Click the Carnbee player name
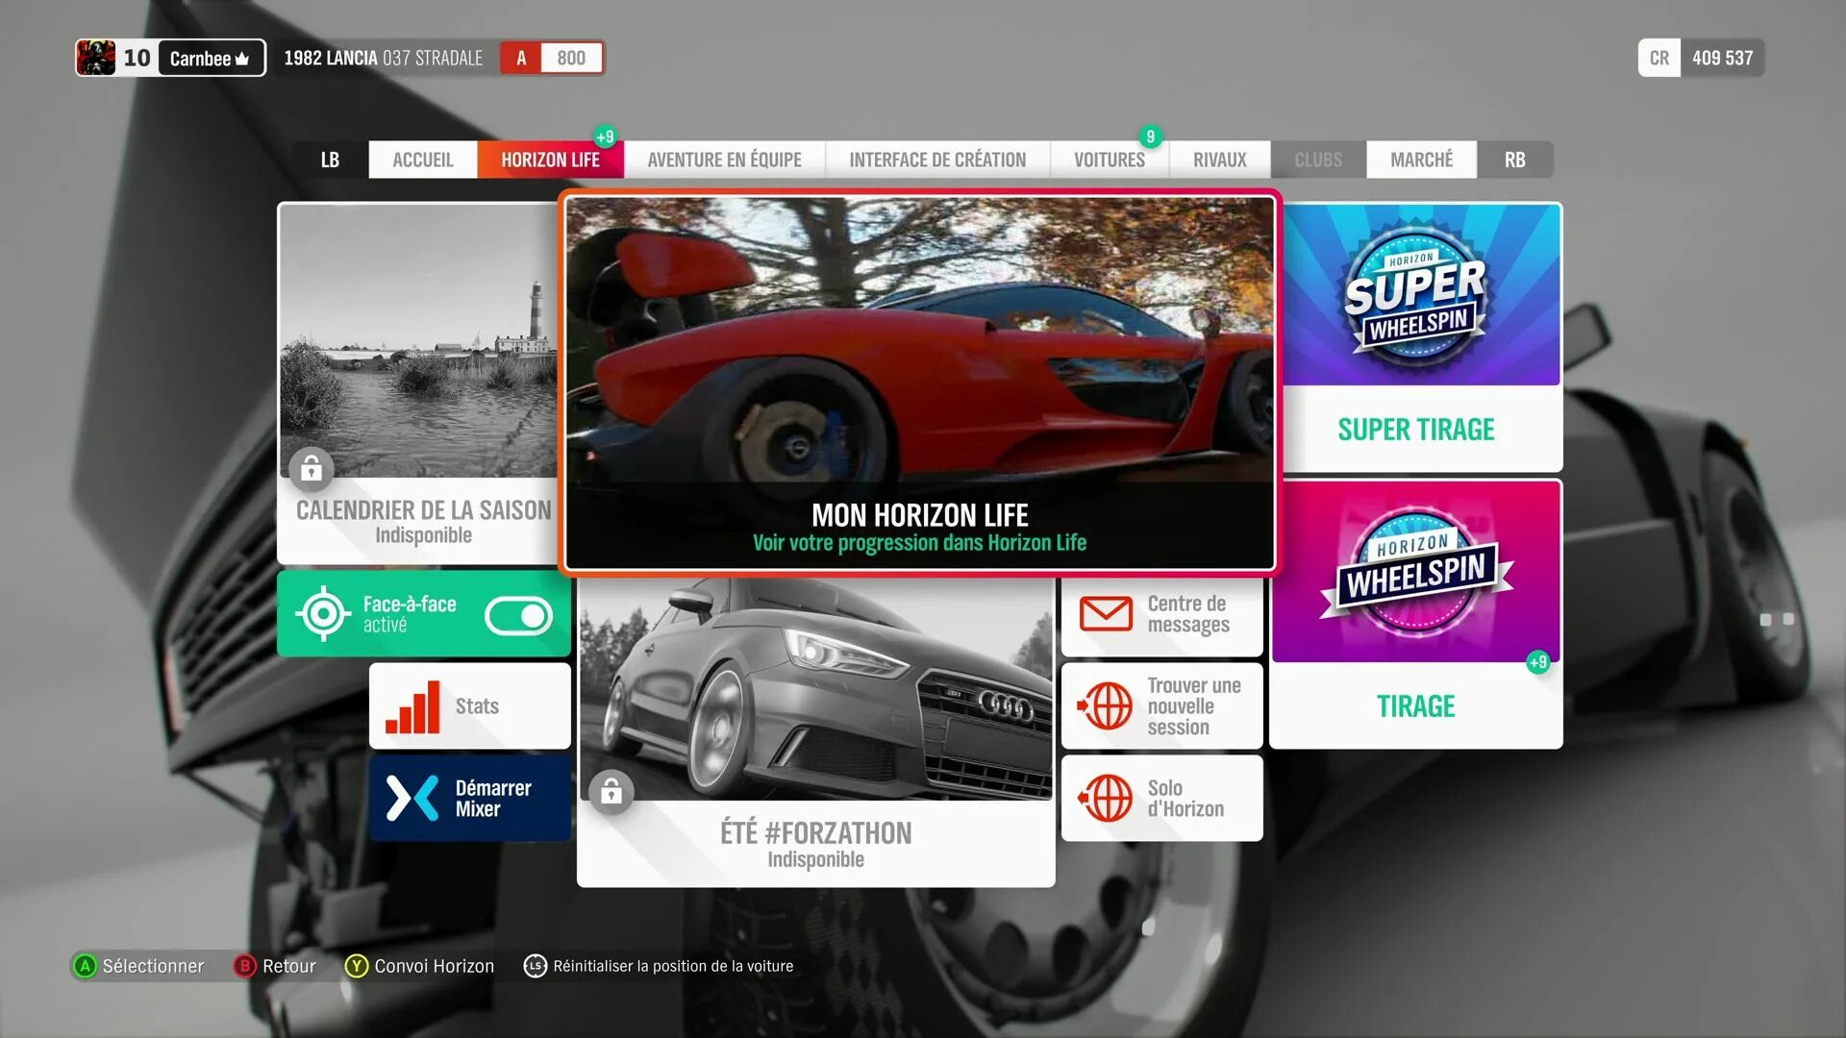1846x1038 pixels. tap(200, 59)
